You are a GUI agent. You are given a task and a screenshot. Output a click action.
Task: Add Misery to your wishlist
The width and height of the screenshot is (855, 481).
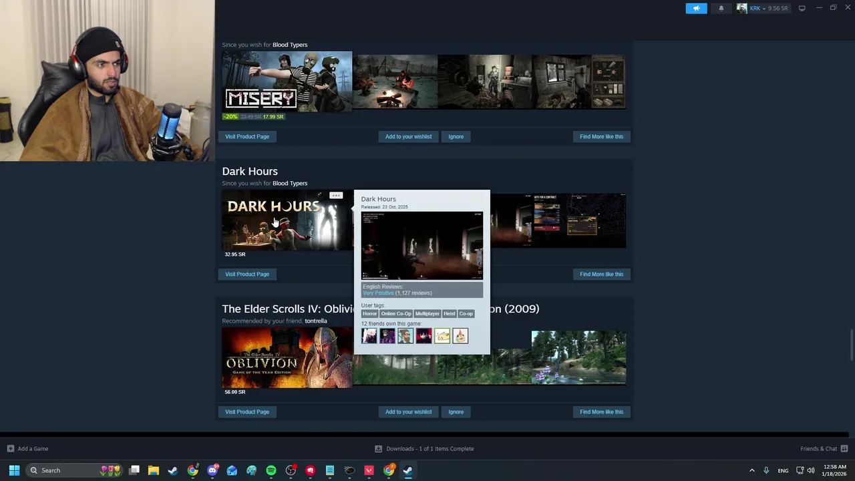[x=408, y=136]
